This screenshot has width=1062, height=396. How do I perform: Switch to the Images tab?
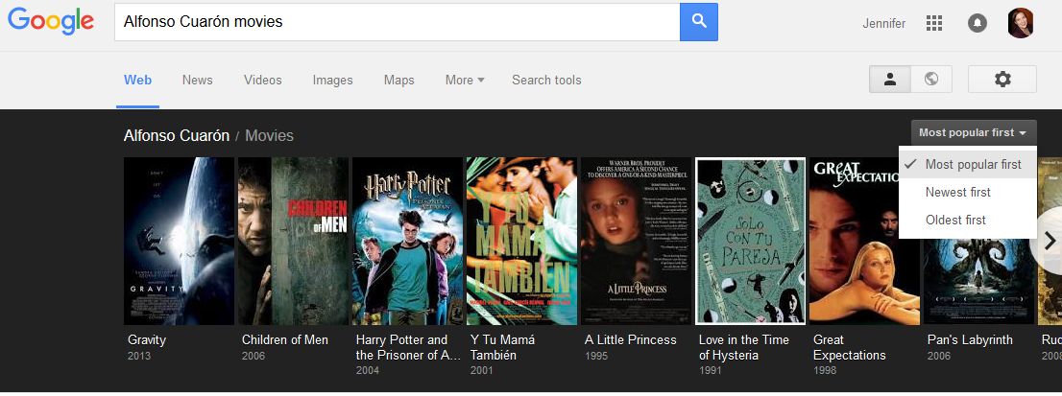pos(332,81)
